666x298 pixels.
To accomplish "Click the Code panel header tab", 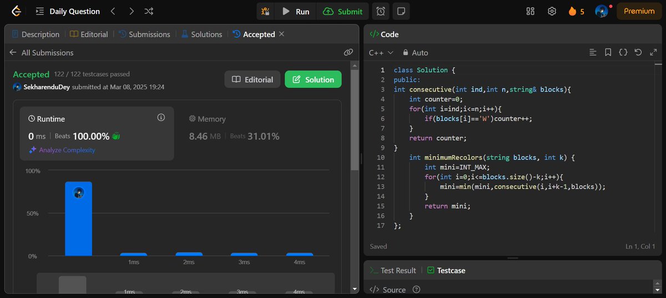I will pos(385,34).
